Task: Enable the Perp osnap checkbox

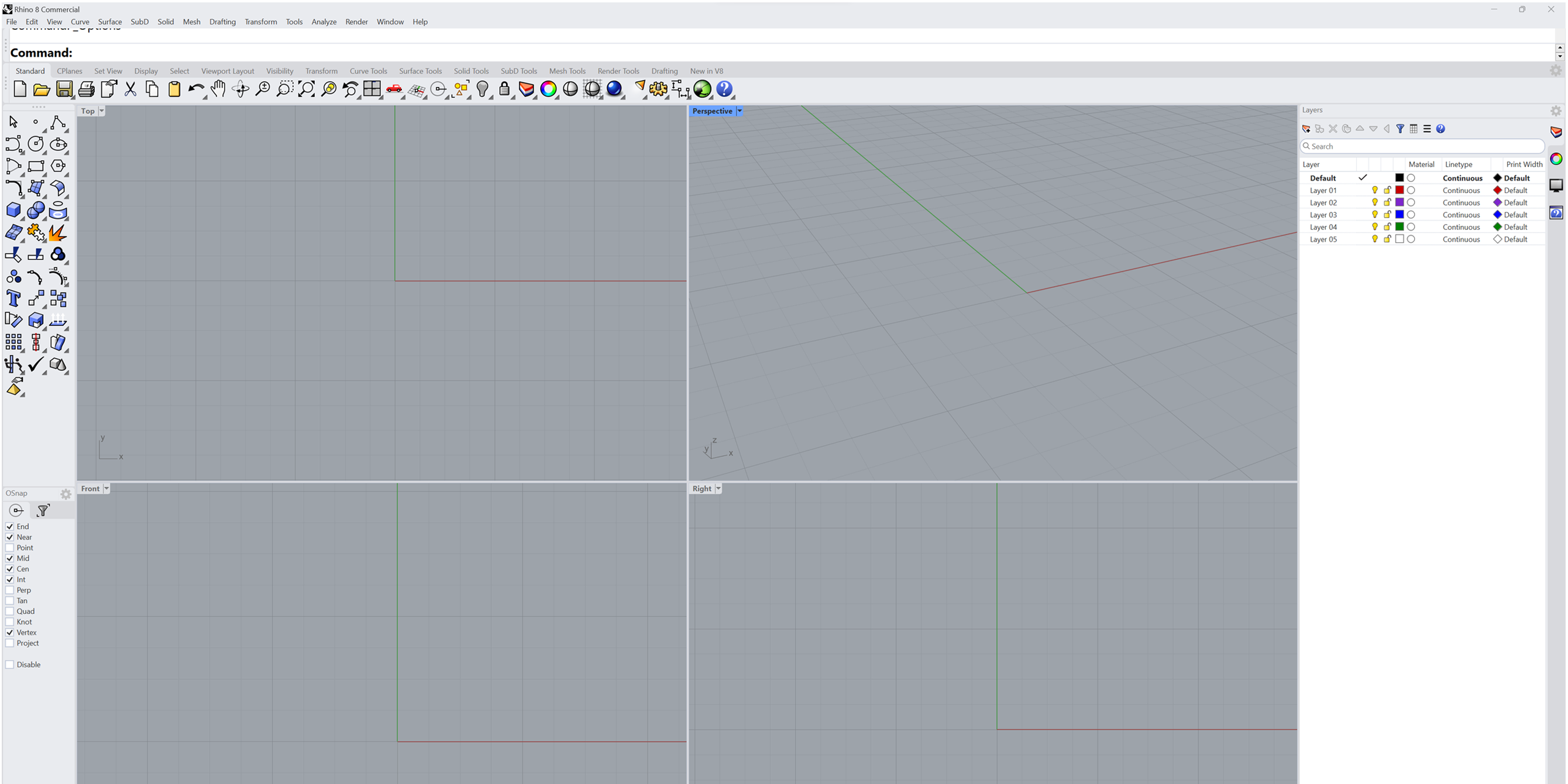Action: coord(10,590)
